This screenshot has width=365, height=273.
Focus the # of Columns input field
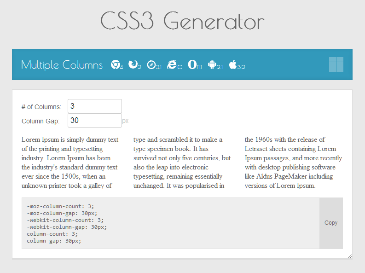[95, 106]
